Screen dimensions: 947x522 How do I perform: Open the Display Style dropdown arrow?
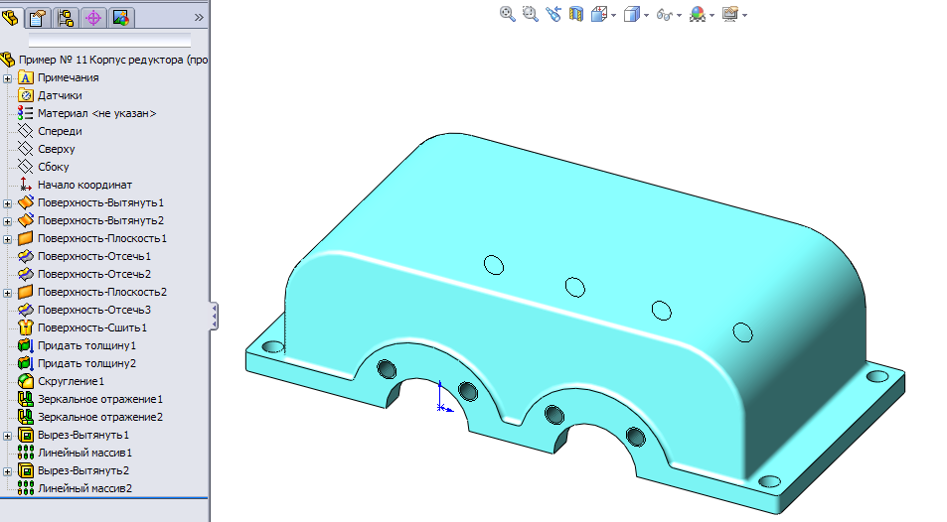pos(646,15)
